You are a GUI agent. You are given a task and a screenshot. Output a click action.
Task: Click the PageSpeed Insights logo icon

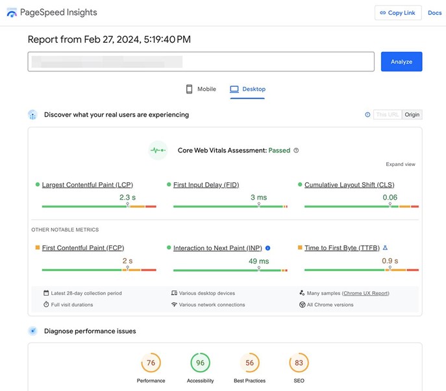coord(12,12)
